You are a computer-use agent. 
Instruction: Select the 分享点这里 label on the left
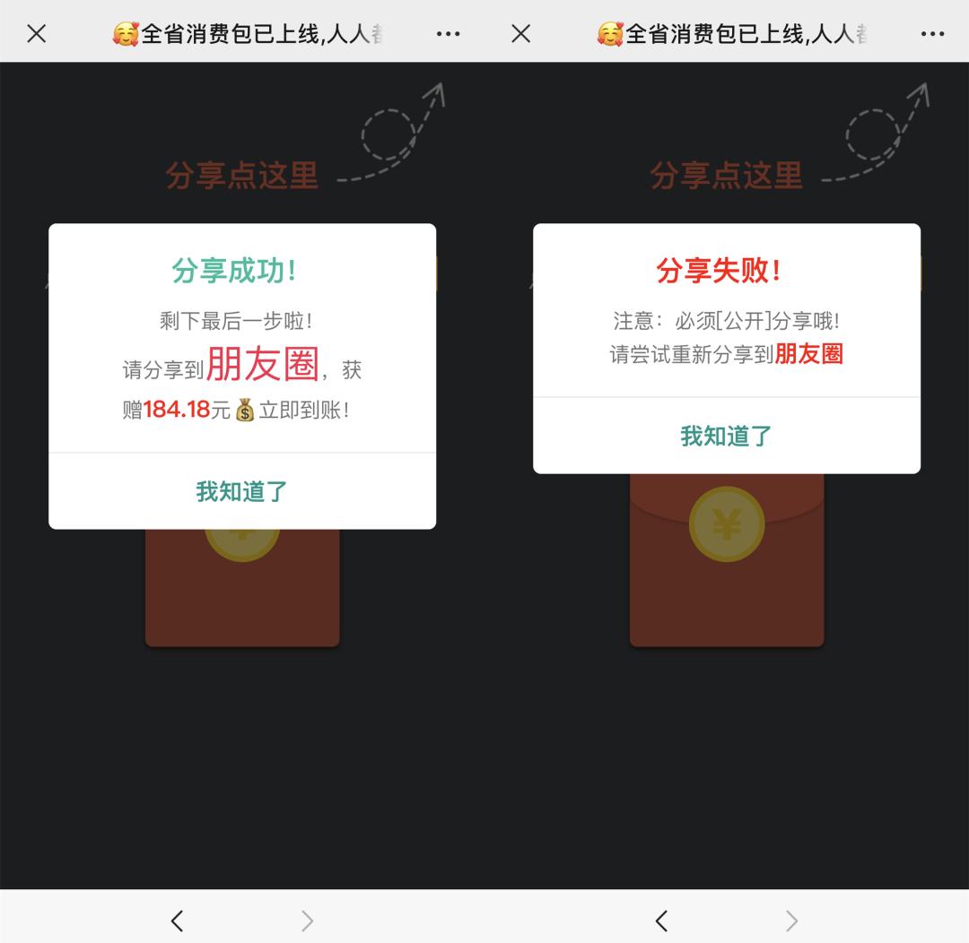coord(242,176)
